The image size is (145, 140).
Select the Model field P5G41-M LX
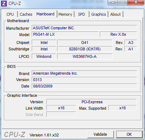click(65, 34)
